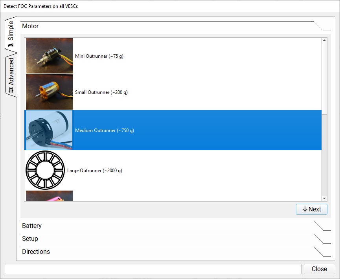
Task: Select the partially visible pink motor thumbnail
Action: (x=49, y=196)
